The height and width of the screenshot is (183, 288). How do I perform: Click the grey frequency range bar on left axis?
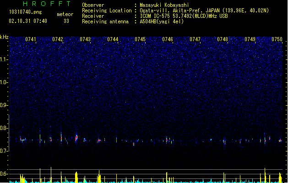pos(9,133)
